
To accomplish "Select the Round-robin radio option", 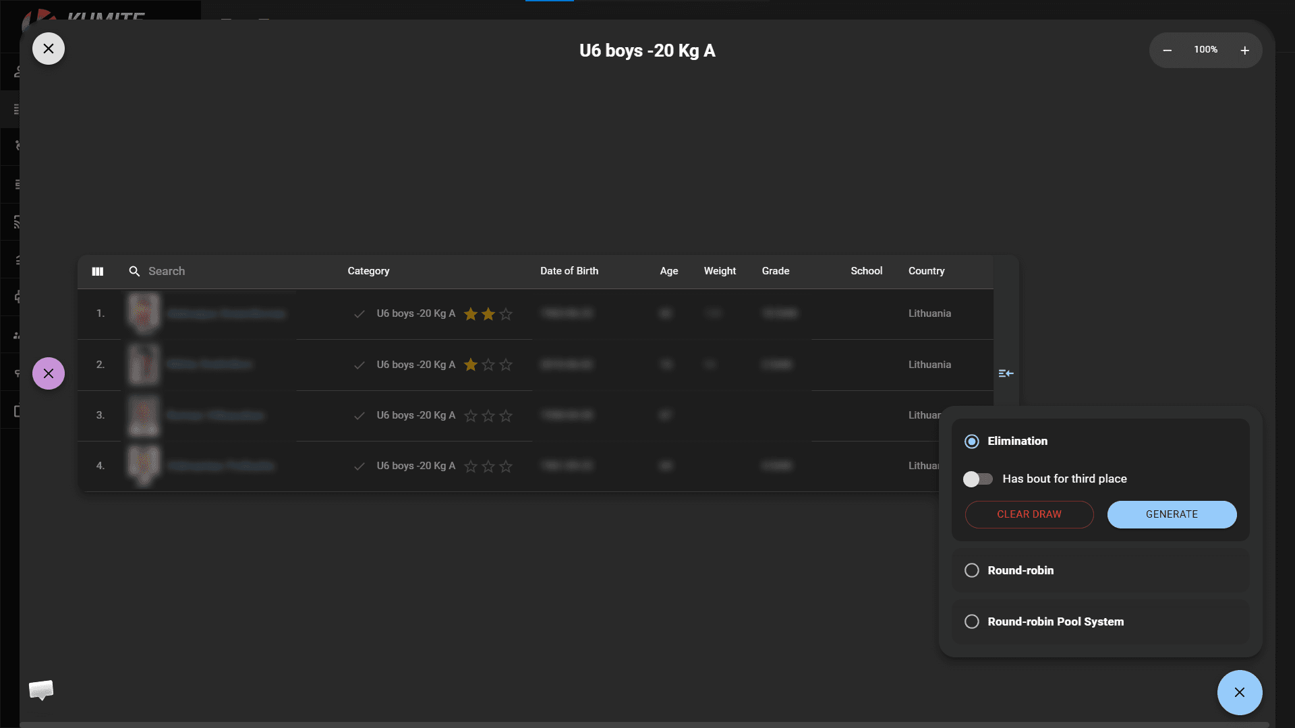I will pyautogui.click(x=971, y=570).
